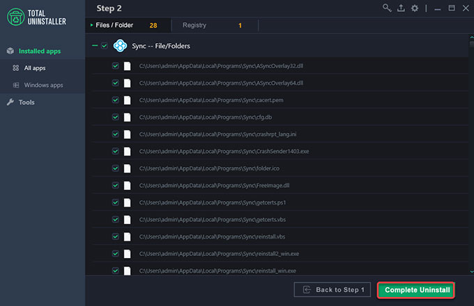Toggle the cfg.db file checkbox
Image resolution: width=474 pixels, height=306 pixels.
[116, 117]
